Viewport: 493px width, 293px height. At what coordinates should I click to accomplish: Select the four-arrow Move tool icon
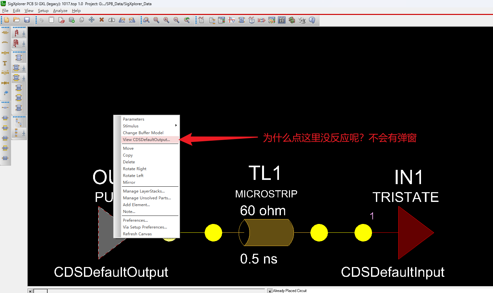[x=91, y=20]
